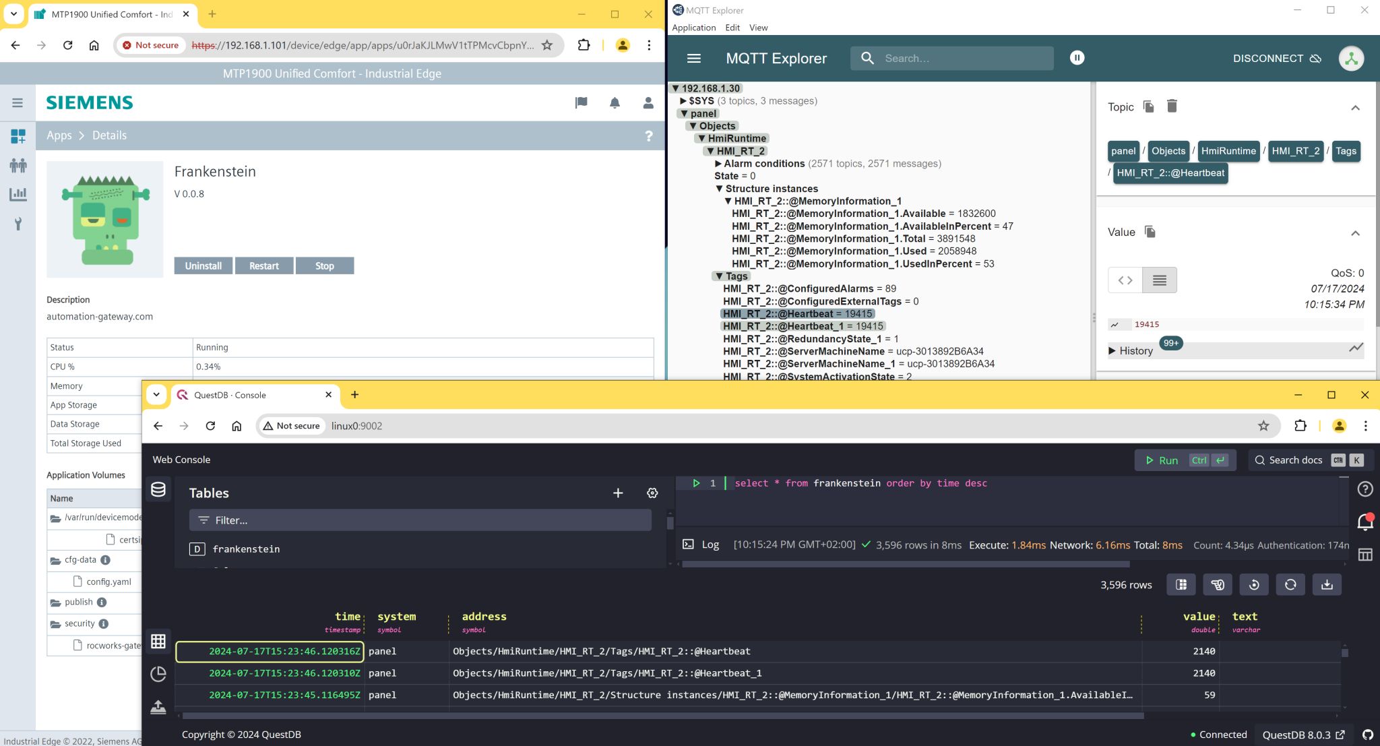This screenshot has height=746, width=1380.
Task: Add new table with plus icon
Action: (618, 493)
